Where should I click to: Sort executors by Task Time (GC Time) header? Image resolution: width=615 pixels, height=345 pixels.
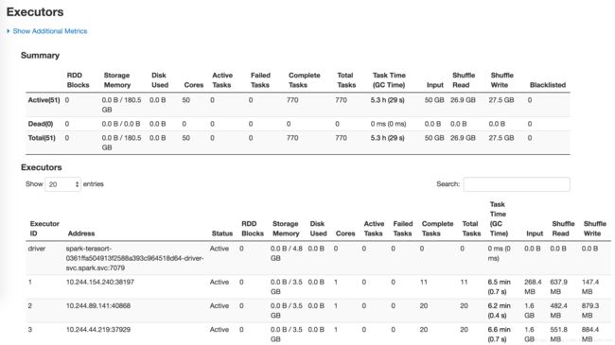tap(498, 218)
